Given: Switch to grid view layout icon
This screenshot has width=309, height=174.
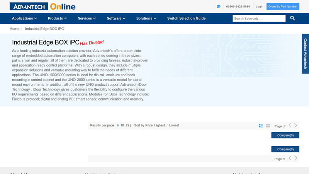Looking at the screenshot, I should tap(268, 126).
